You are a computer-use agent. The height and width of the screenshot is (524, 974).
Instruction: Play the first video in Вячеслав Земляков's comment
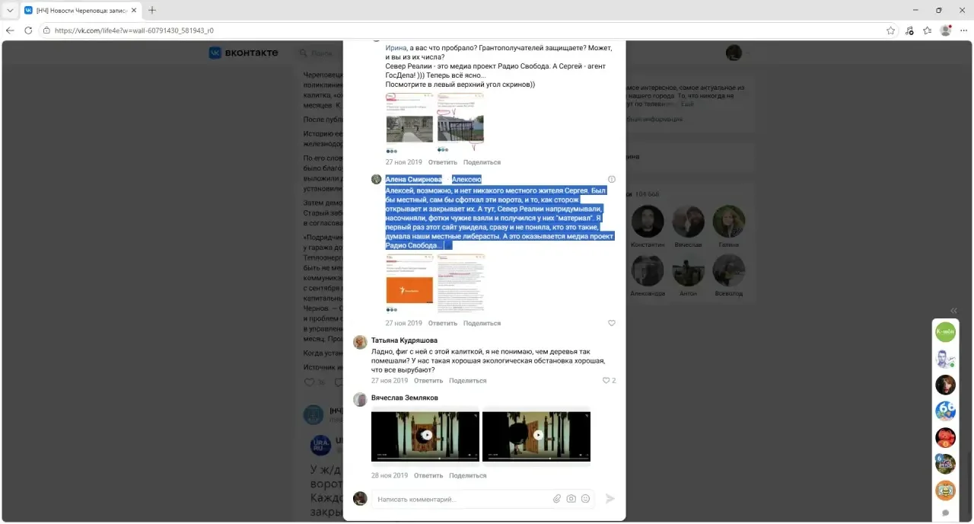(425, 436)
